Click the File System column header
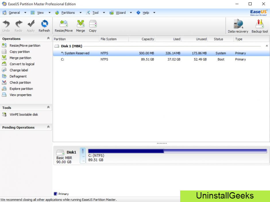This screenshot has width=270, height=202. tap(114, 39)
